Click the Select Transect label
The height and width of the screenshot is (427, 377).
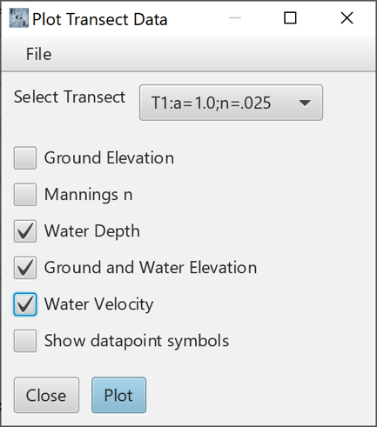click(70, 97)
